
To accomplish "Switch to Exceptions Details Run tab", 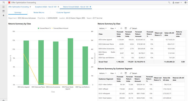I will (46, 7).
